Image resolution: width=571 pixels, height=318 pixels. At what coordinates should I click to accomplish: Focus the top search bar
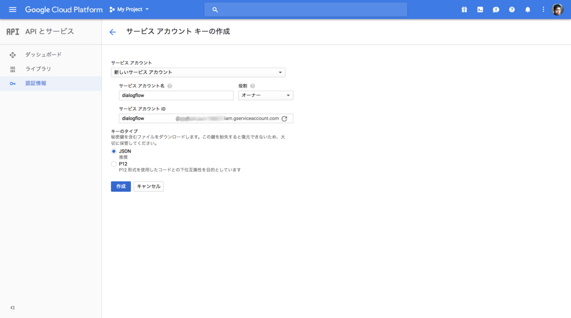click(x=306, y=10)
